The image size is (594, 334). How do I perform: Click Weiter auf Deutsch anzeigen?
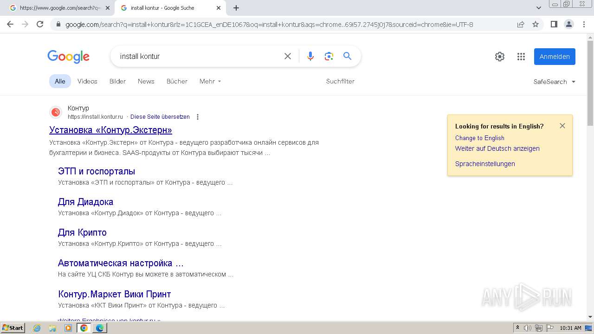[497, 148]
